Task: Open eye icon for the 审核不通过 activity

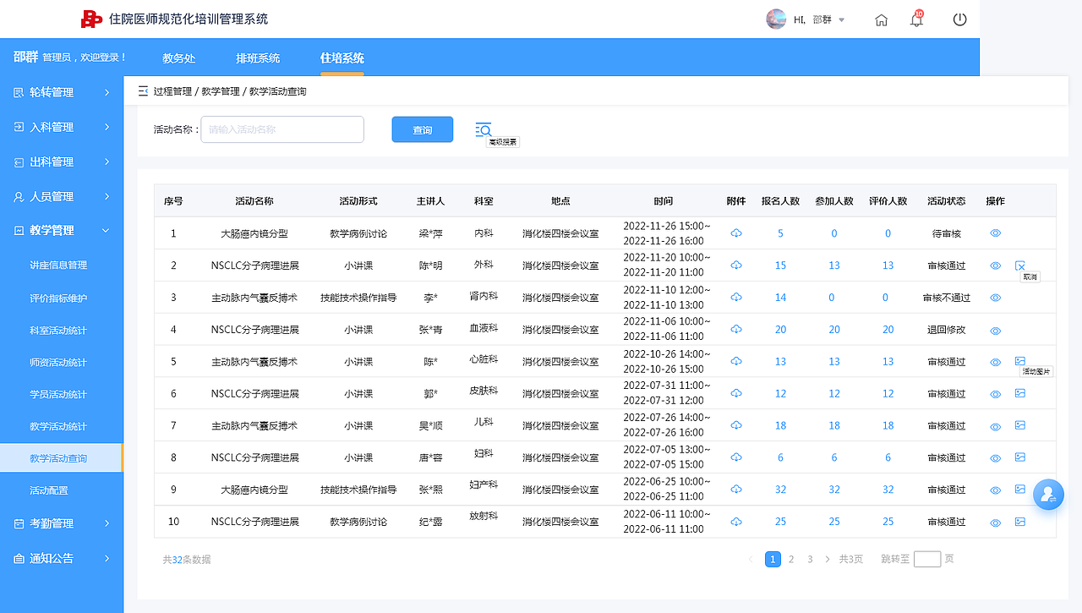Action: (995, 298)
